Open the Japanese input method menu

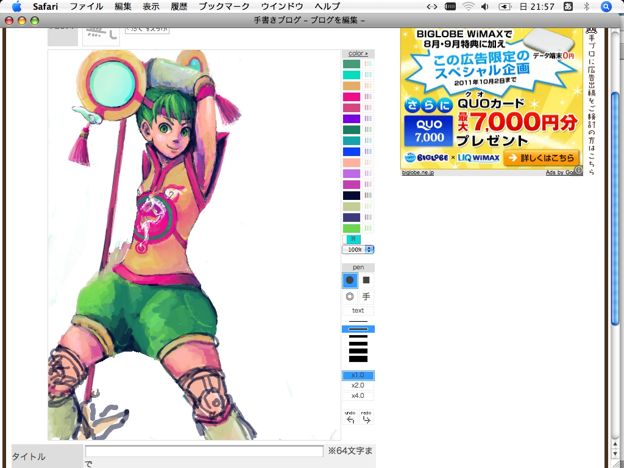568,7
